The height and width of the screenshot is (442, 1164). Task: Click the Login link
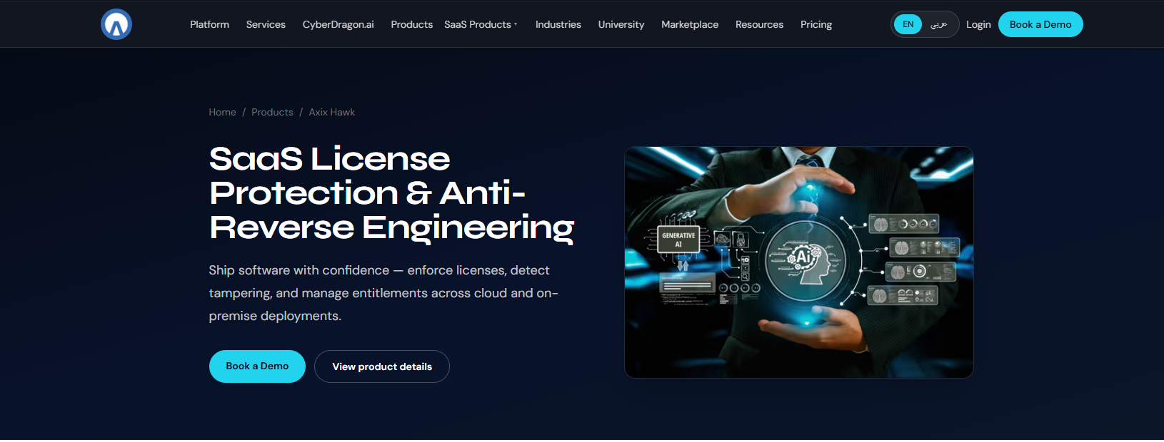point(978,24)
